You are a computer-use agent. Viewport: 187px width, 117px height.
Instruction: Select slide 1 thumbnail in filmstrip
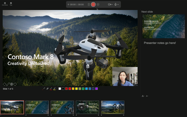pyautogui.click(x=12, y=107)
